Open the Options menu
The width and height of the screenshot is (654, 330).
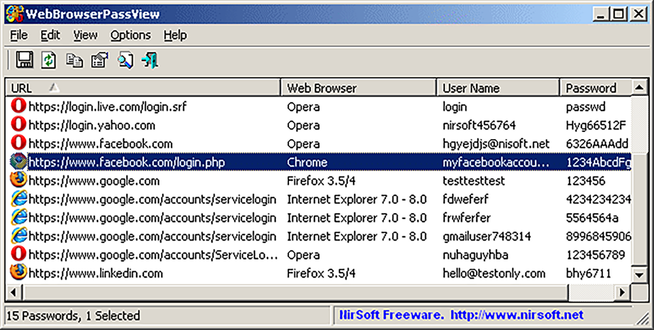pyautogui.click(x=131, y=35)
